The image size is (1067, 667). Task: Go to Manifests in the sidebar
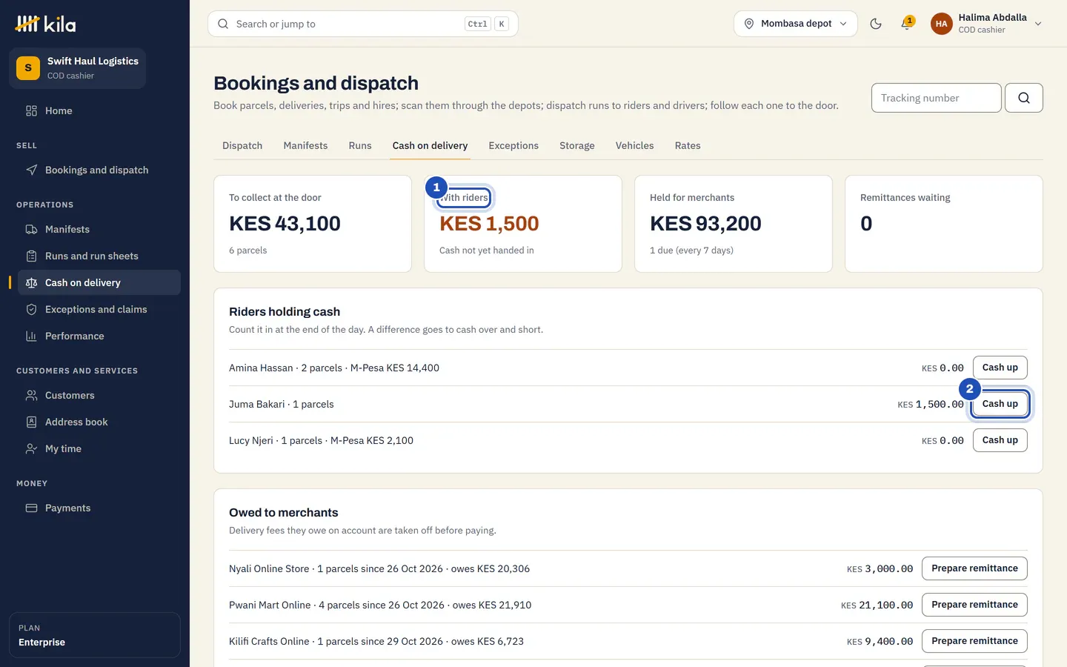pyautogui.click(x=99, y=229)
